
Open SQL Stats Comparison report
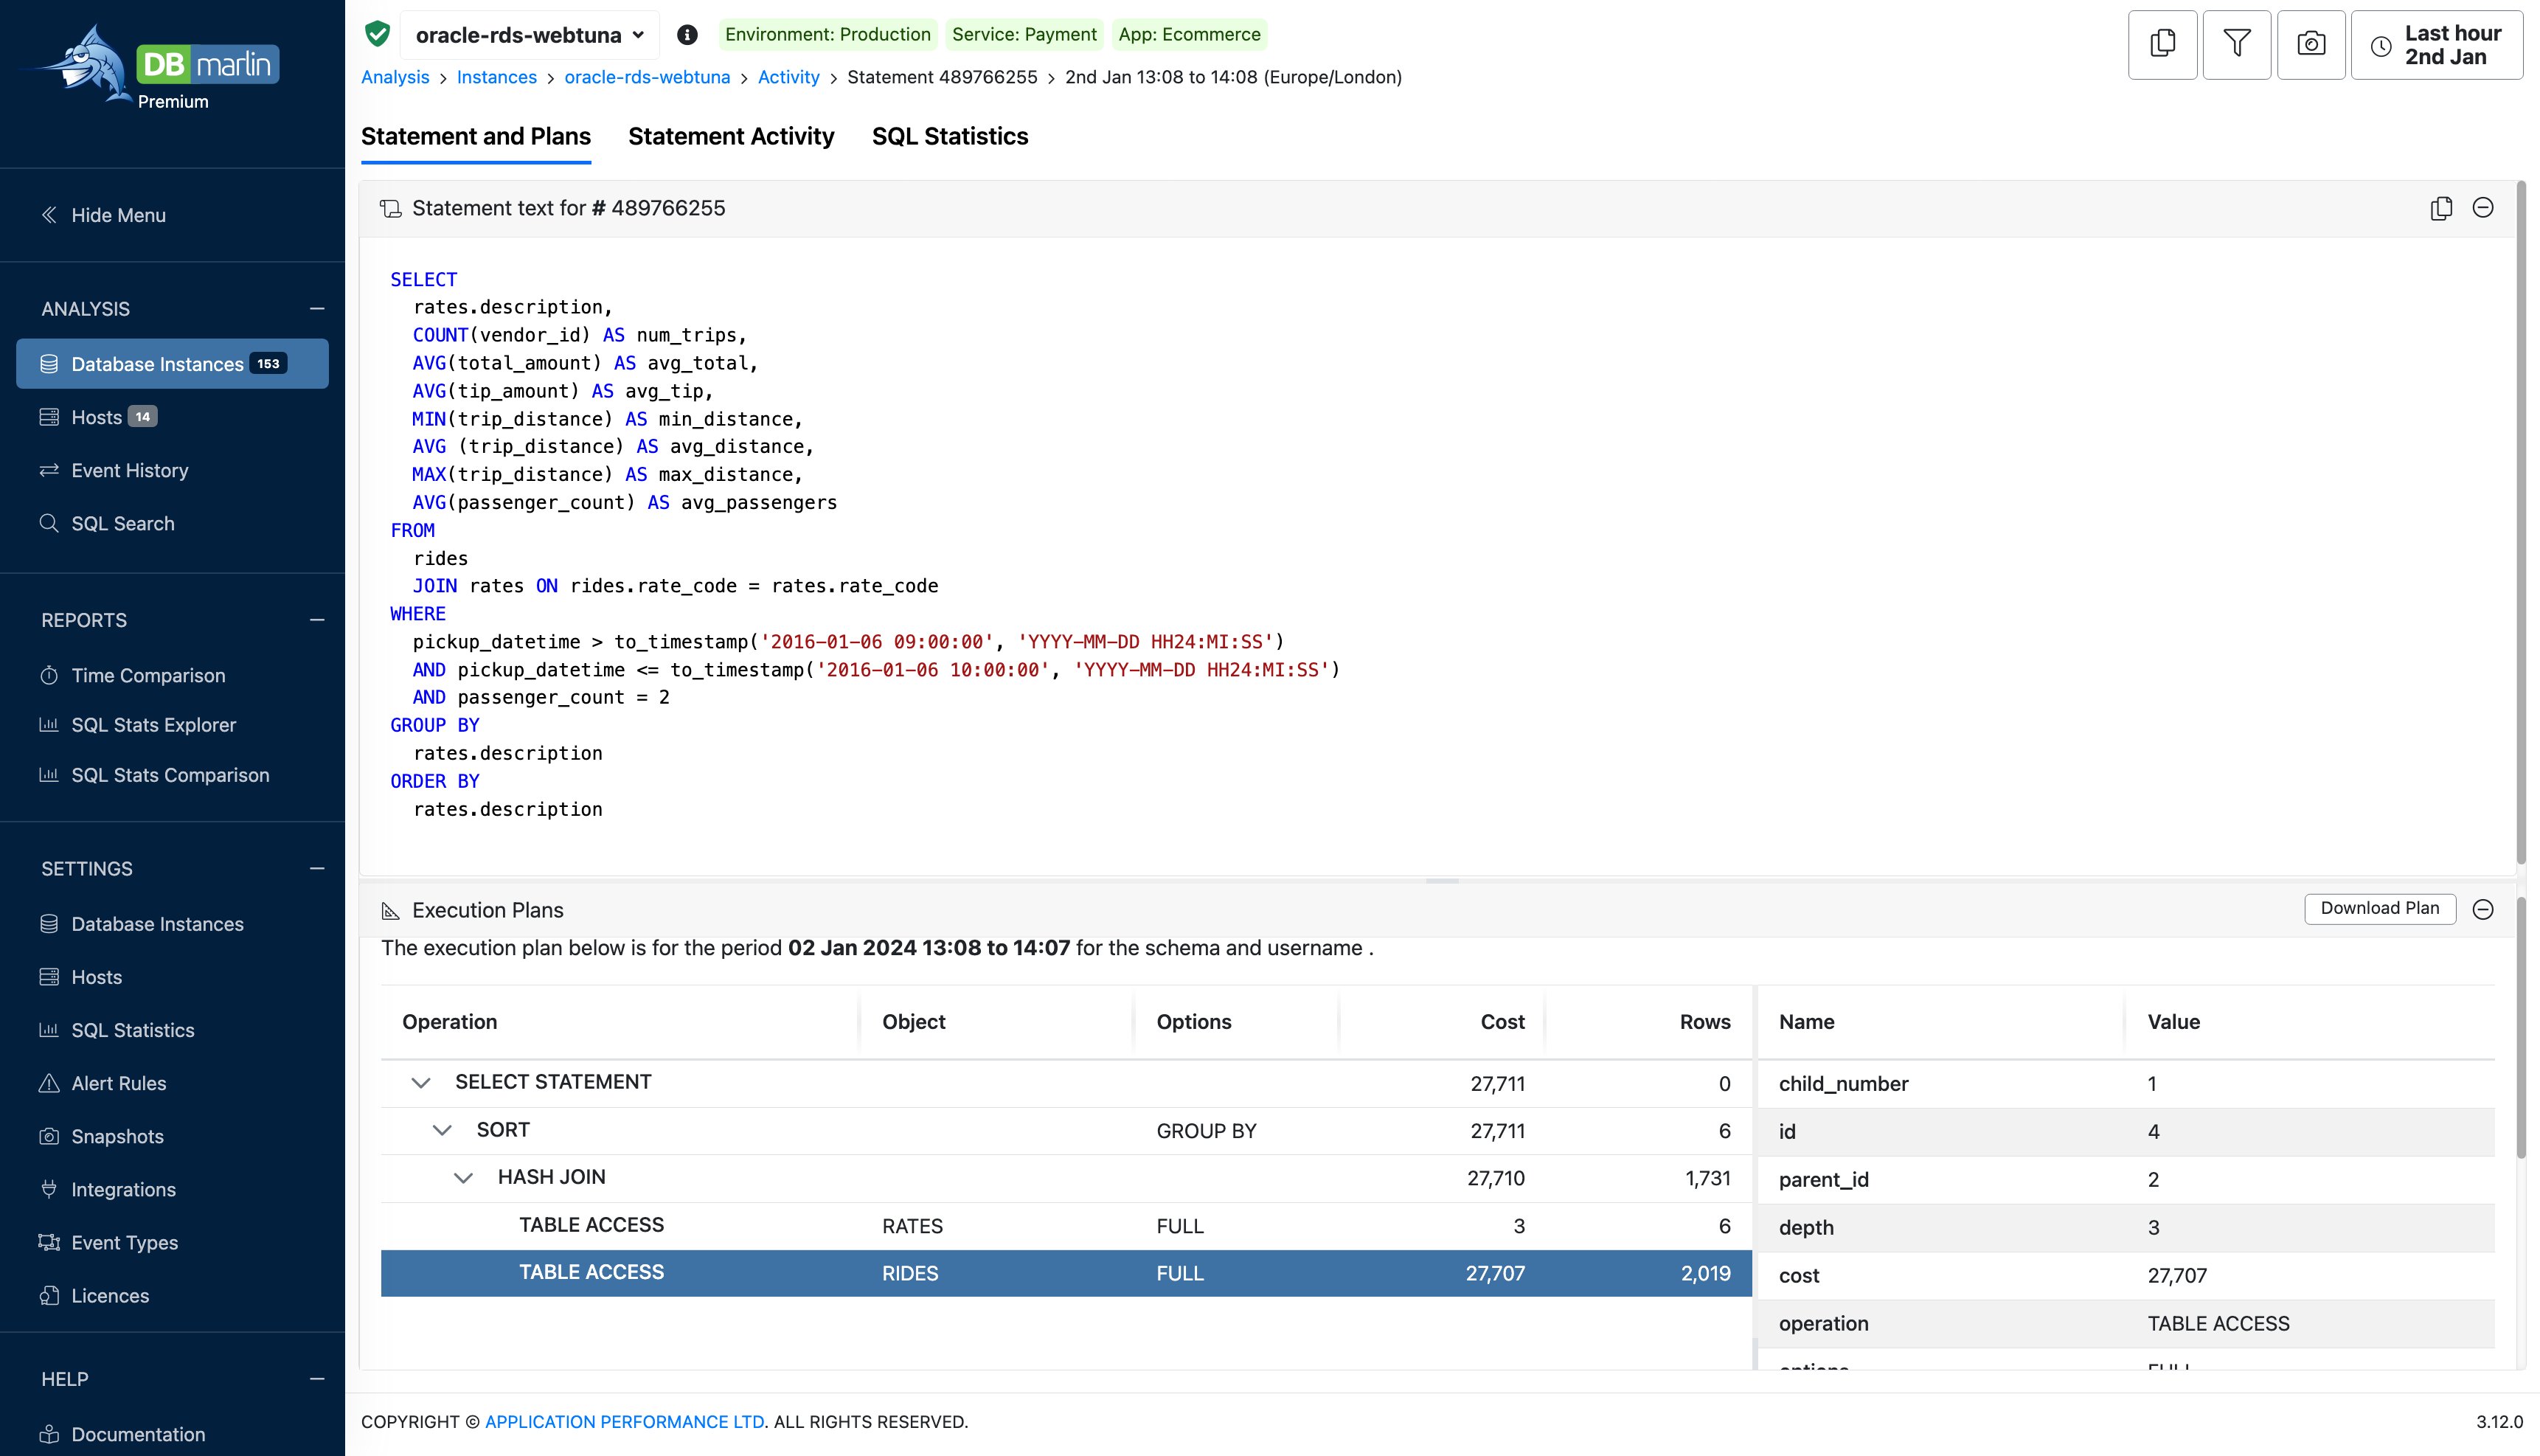[155, 775]
